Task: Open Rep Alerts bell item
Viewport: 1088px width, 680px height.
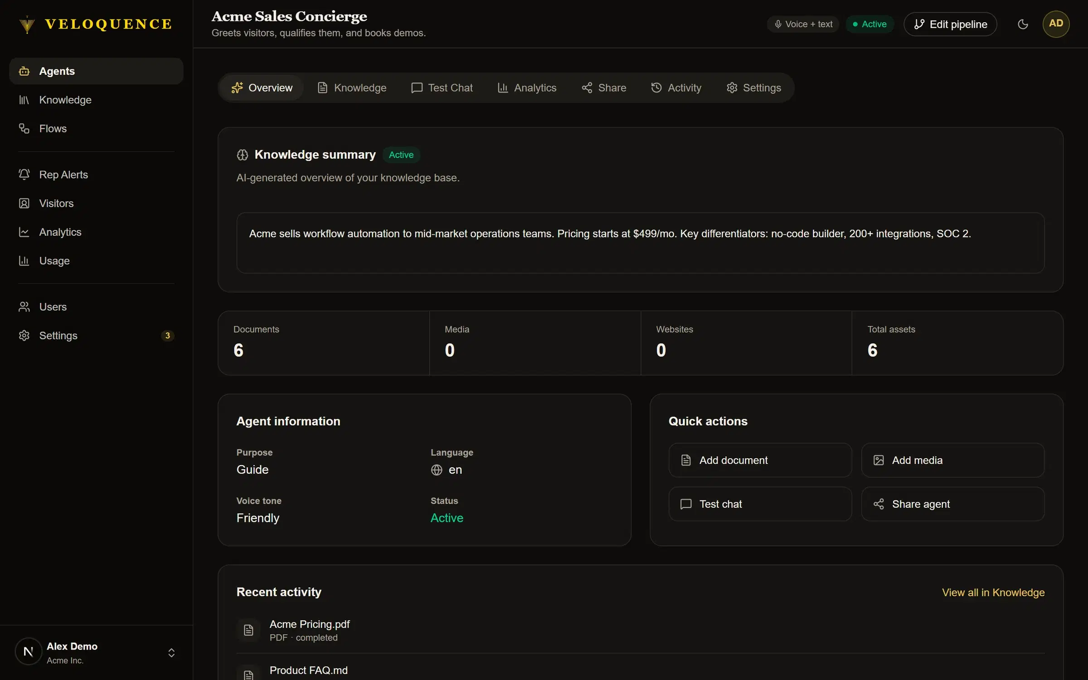Action: pyautogui.click(x=96, y=175)
